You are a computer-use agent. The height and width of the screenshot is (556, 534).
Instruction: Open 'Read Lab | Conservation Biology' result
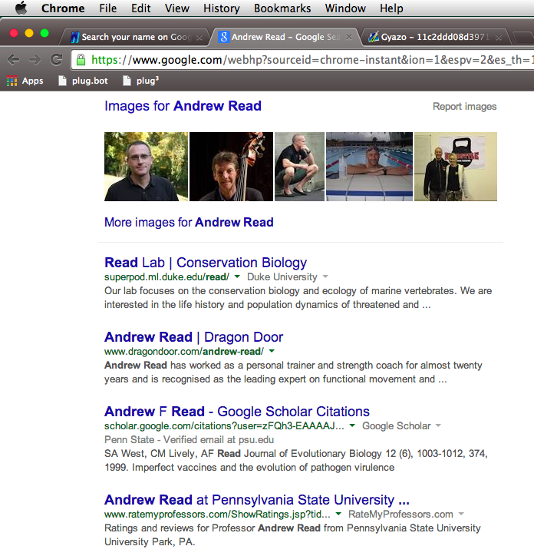pos(206,263)
